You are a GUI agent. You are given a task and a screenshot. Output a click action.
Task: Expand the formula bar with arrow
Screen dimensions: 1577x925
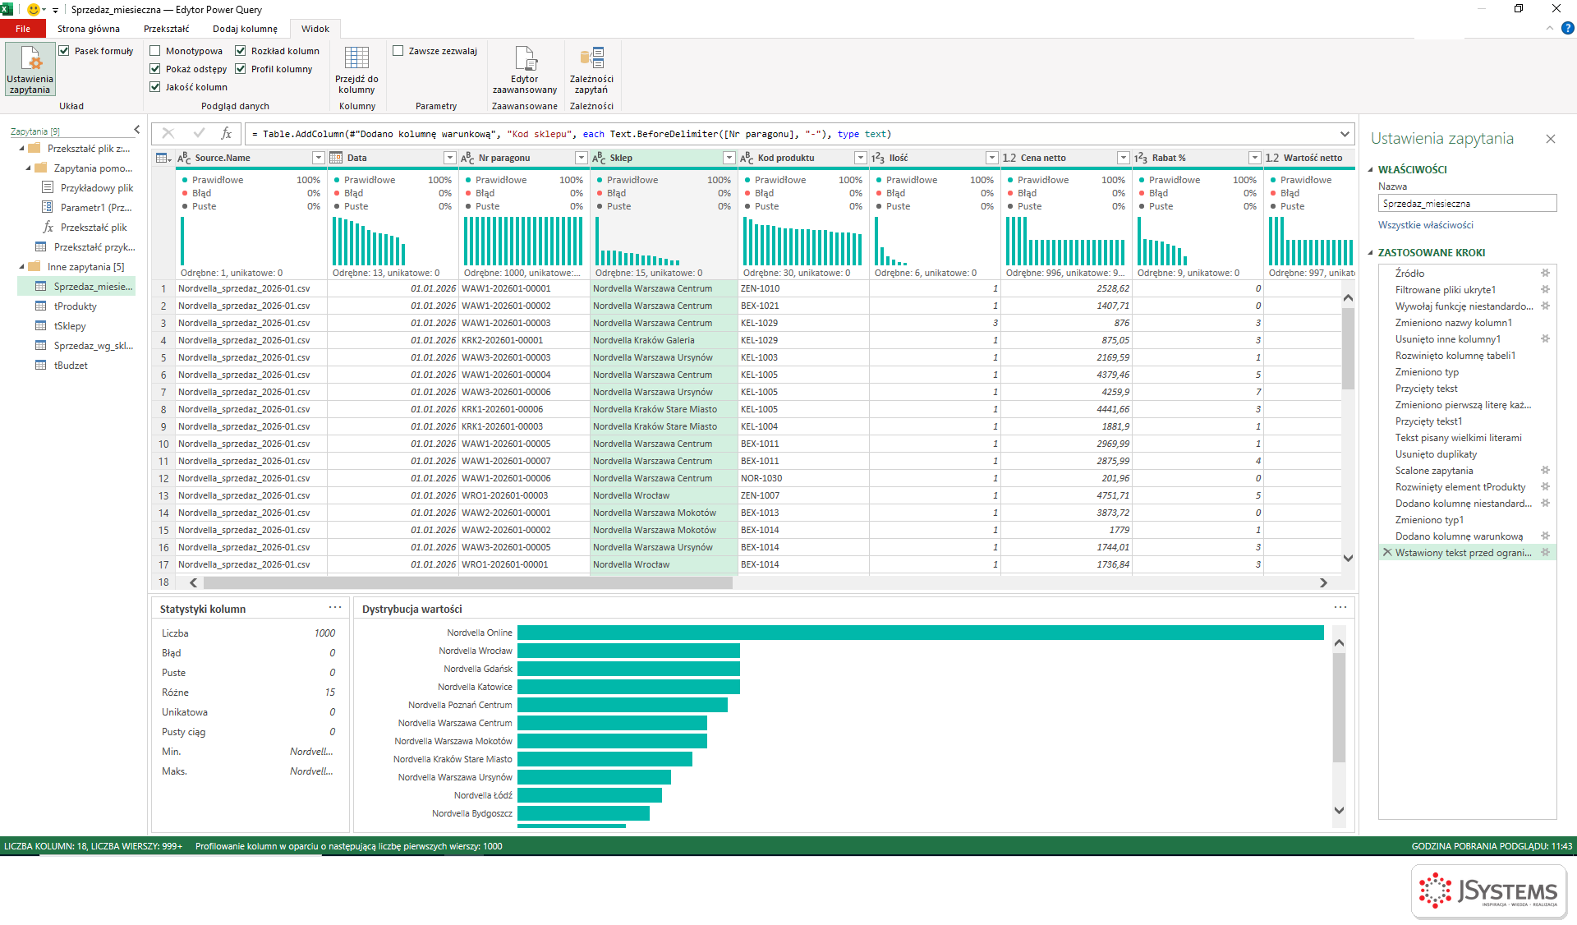click(1345, 134)
